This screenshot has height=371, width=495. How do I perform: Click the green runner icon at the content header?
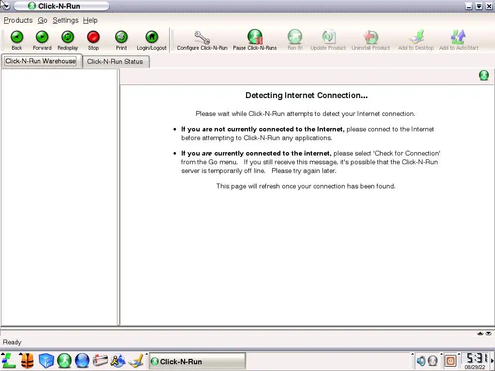483,75
